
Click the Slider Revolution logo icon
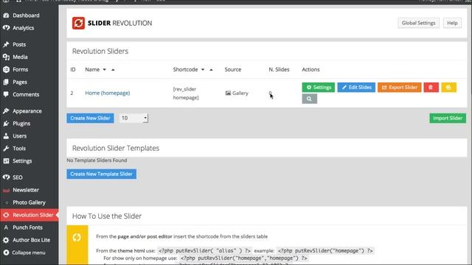78,23
